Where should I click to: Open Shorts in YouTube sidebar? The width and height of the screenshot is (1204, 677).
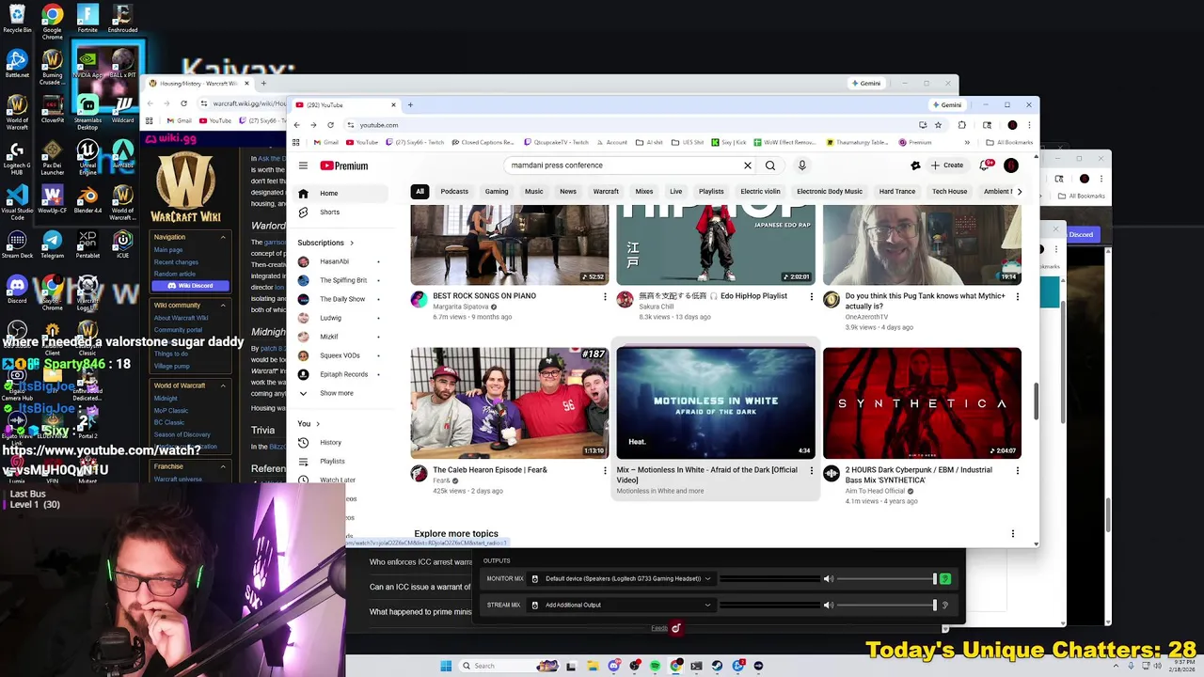point(329,213)
